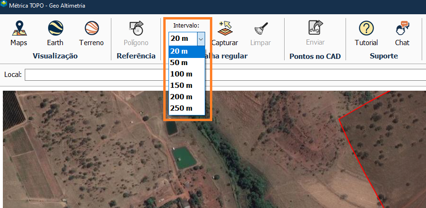Set interval to 250 m

(x=187, y=108)
